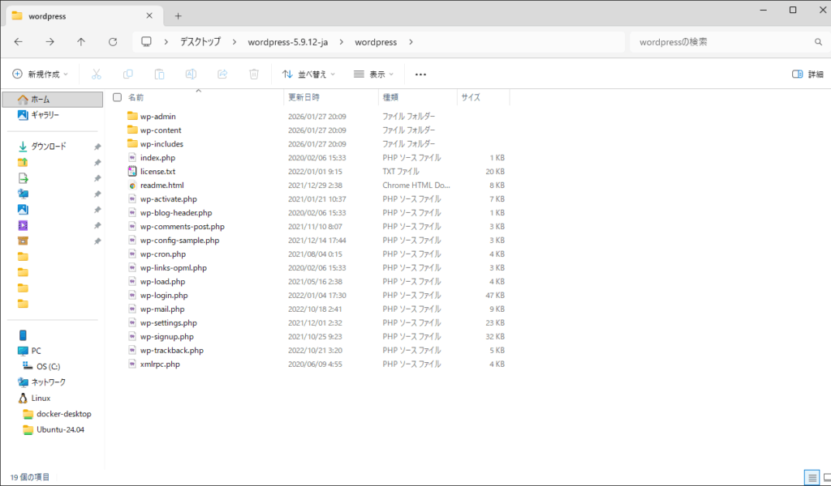Expand chevron after wordpress in address bar

click(x=411, y=42)
